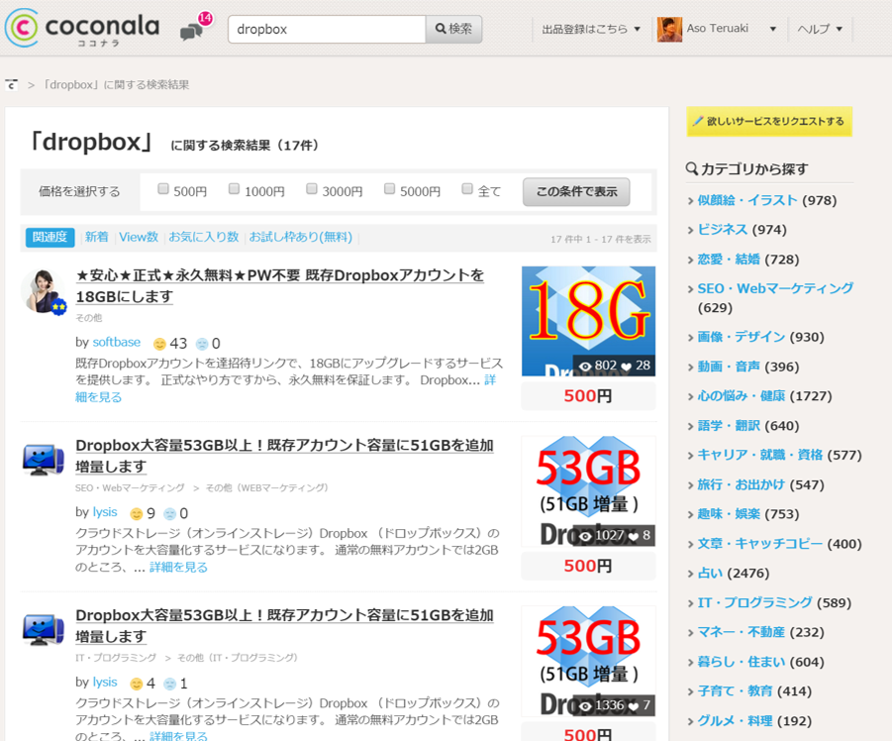The image size is (892, 741).
Task: Click the home icon in the breadcrumb
Action: [11, 85]
